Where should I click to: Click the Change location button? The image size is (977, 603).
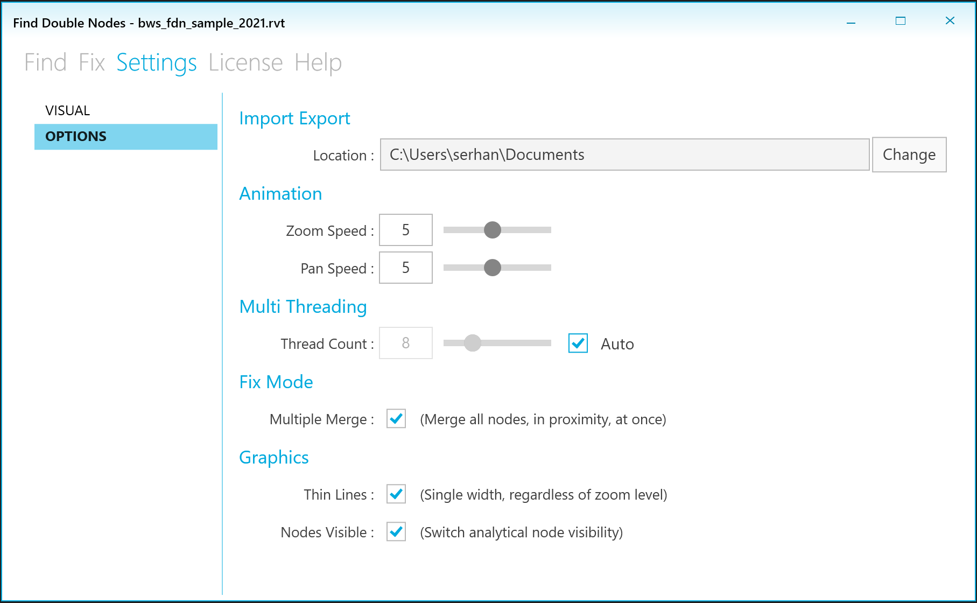(909, 155)
